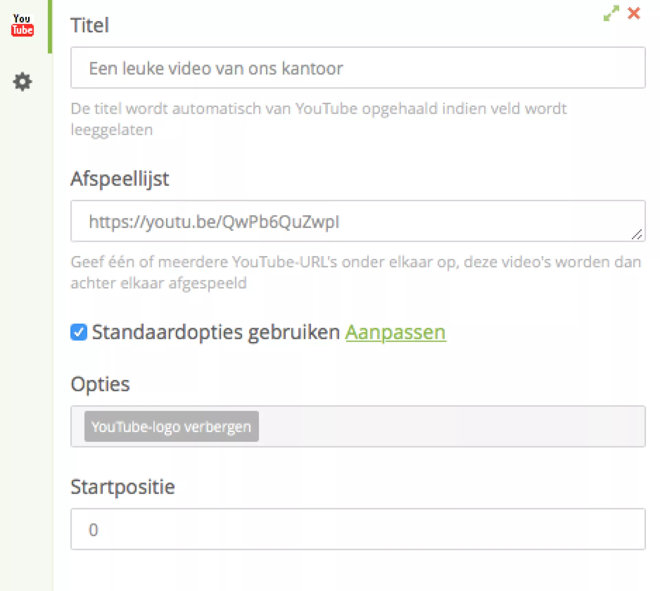Click the 'Standaardopties gebruiken' label text
Image resolution: width=660 pixels, height=591 pixels.
coord(216,332)
